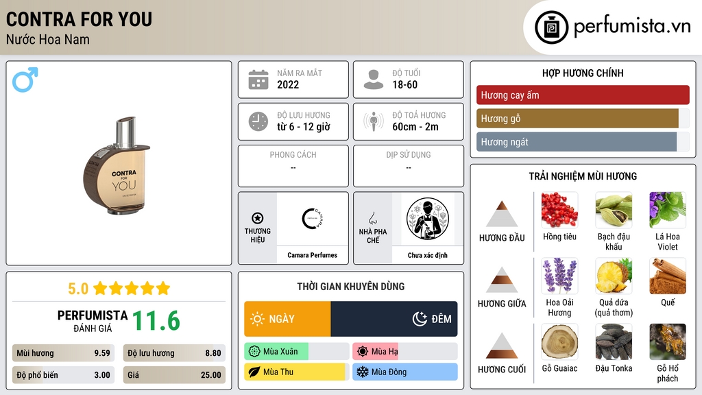Click the calendar icon beside Năm ra mắt
702x395 pixels.
[x=258, y=80]
